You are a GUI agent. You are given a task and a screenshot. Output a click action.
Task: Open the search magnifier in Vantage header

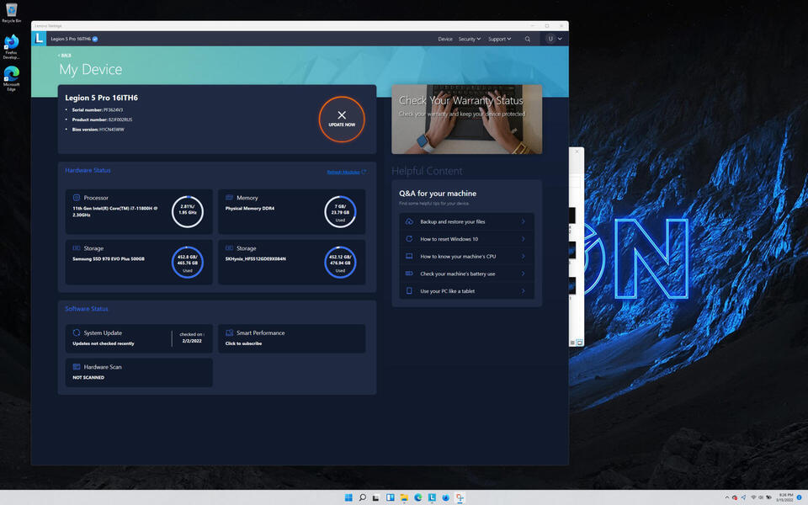[527, 40]
